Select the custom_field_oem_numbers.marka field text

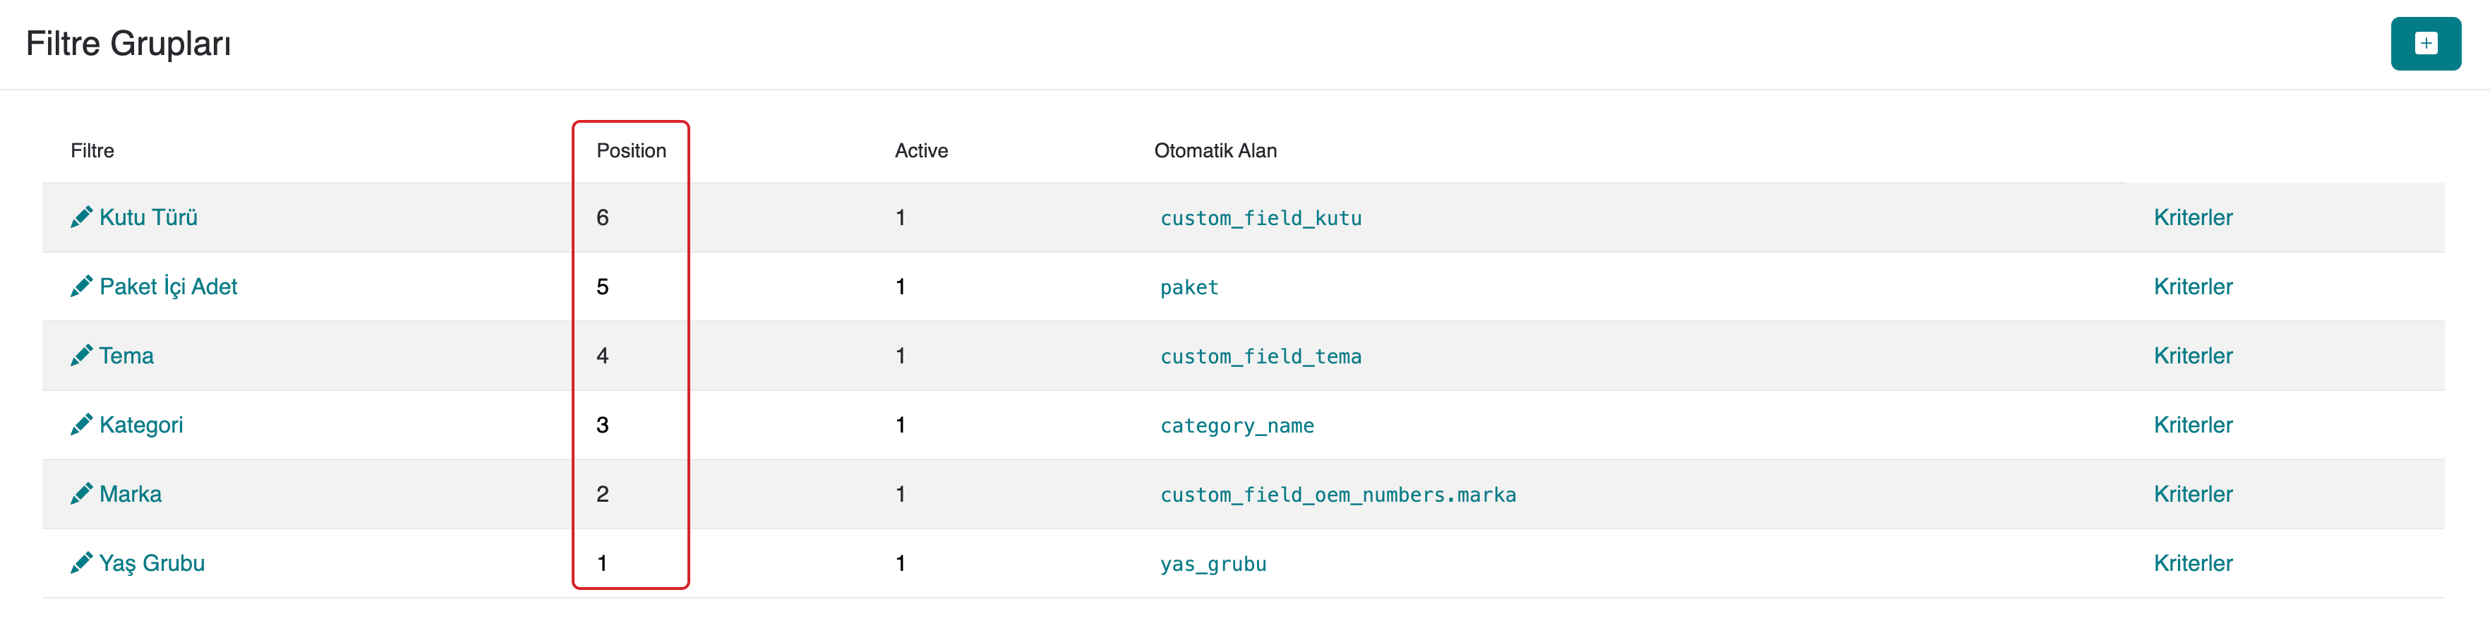pyautogui.click(x=1337, y=495)
